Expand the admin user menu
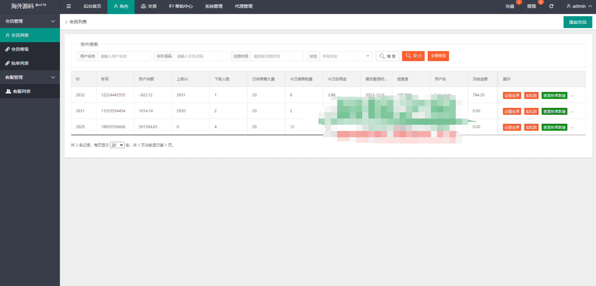This screenshot has width=596, height=286. click(579, 6)
